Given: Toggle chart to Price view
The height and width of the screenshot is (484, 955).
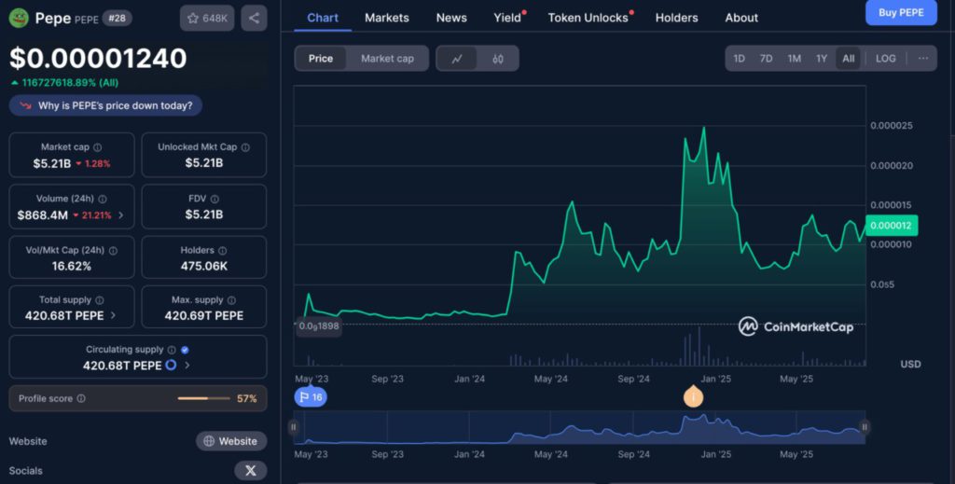Looking at the screenshot, I should pyautogui.click(x=321, y=58).
